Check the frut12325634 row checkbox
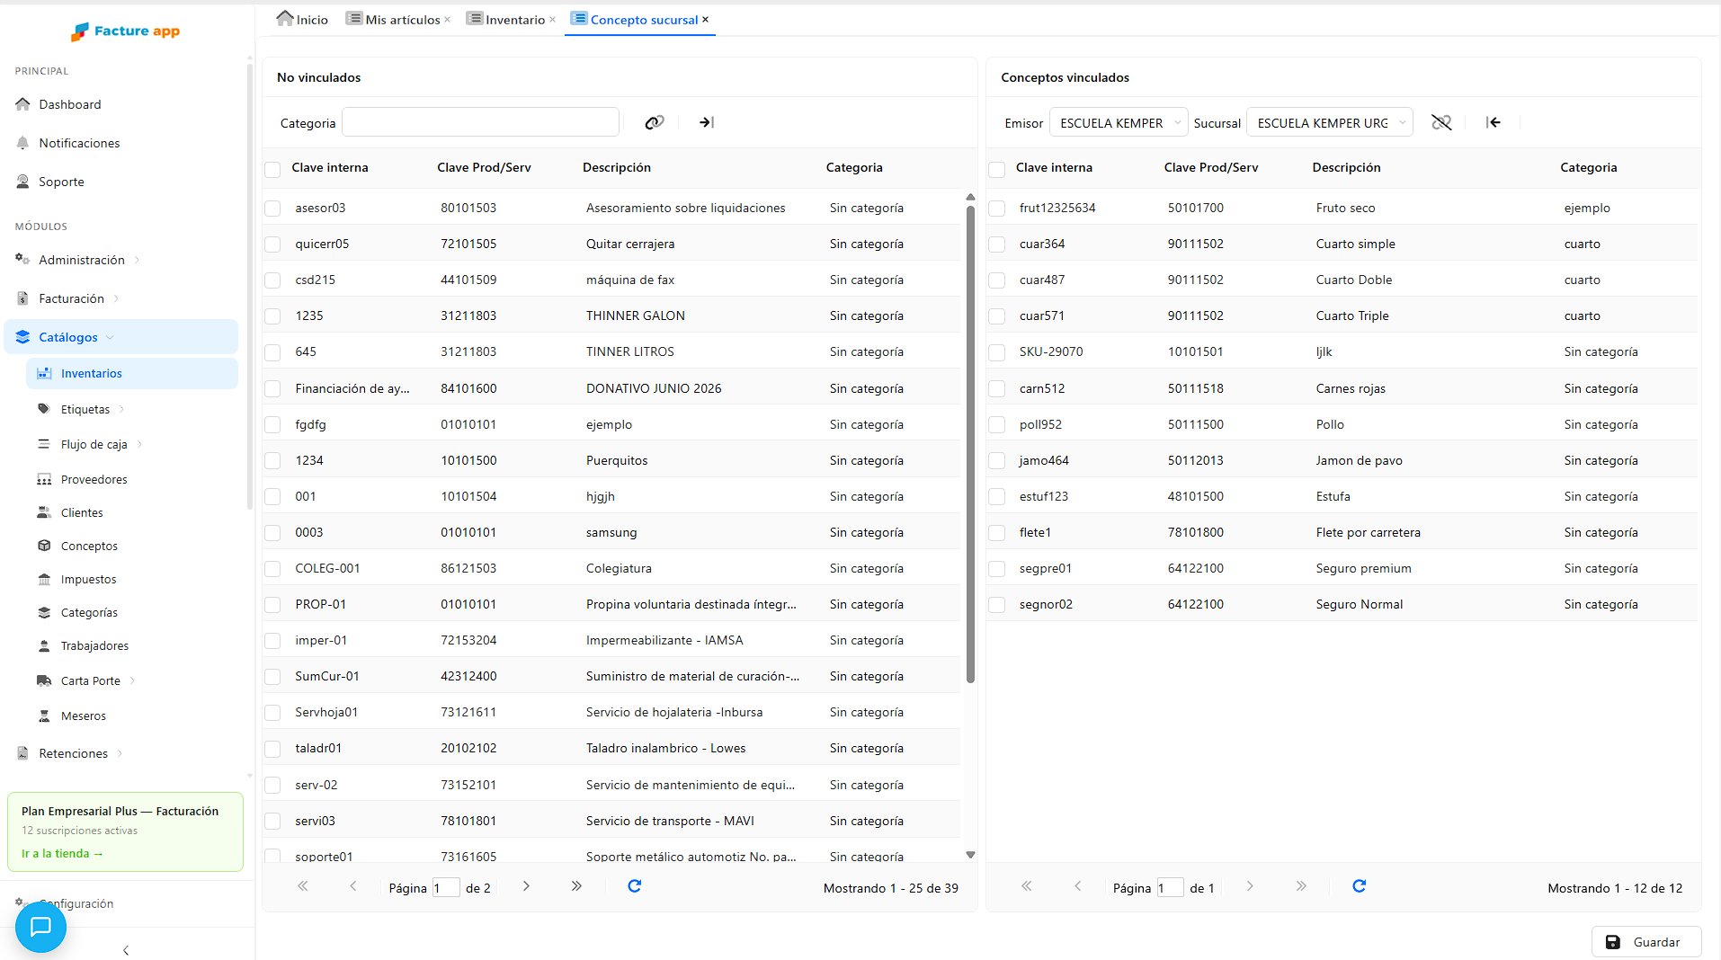The height and width of the screenshot is (960, 1721). [x=996, y=209]
